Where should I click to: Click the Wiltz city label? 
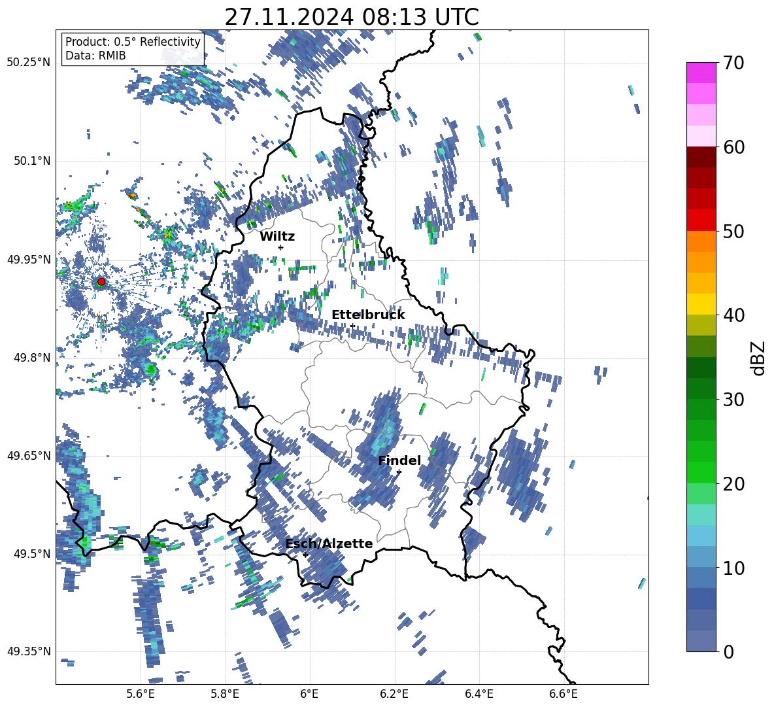277,237
